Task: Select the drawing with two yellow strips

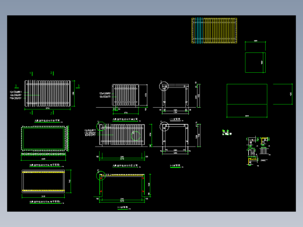Action: [x=43, y=182]
